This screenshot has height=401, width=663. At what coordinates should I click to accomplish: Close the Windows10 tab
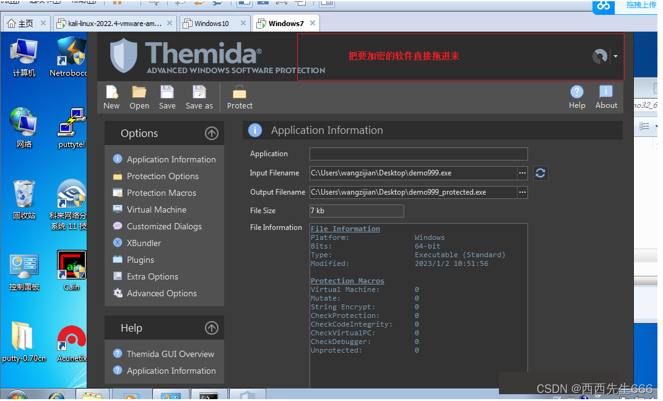[243, 24]
